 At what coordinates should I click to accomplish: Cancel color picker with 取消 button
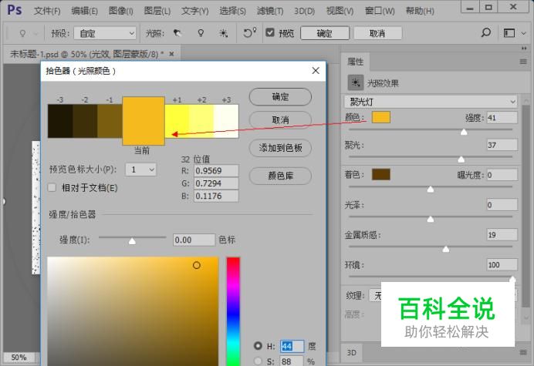(x=280, y=119)
